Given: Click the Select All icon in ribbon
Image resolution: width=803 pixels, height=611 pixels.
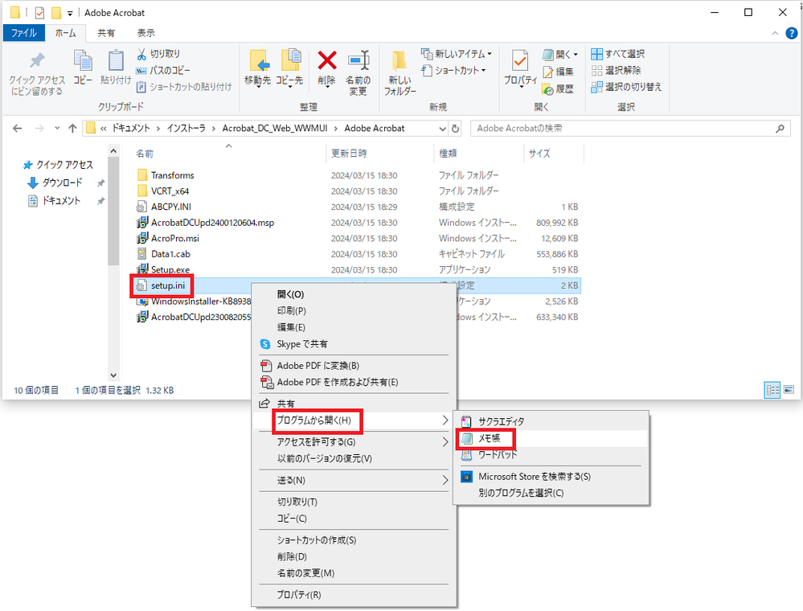Looking at the screenshot, I should coord(596,54).
